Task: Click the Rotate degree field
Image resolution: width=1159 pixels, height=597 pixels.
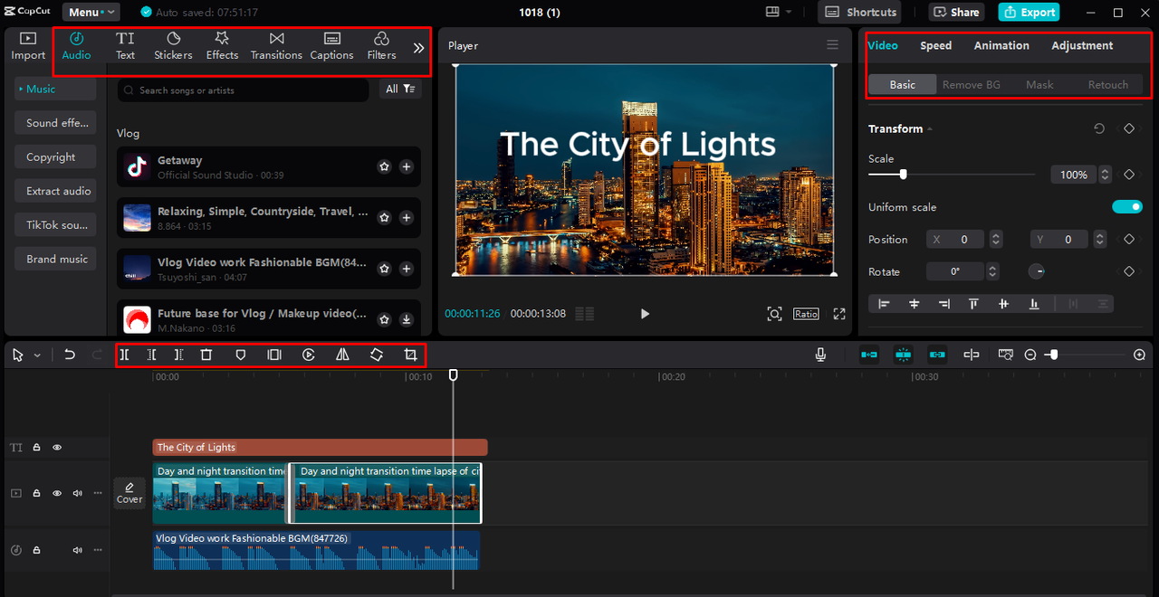Action: pos(956,271)
